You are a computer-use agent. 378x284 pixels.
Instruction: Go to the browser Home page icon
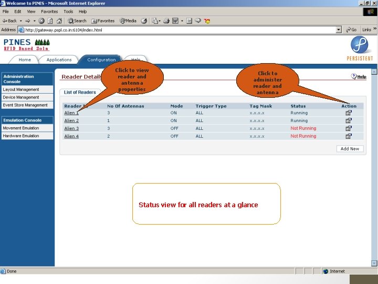click(x=59, y=21)
